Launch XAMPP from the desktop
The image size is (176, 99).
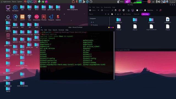pos(22,18)
